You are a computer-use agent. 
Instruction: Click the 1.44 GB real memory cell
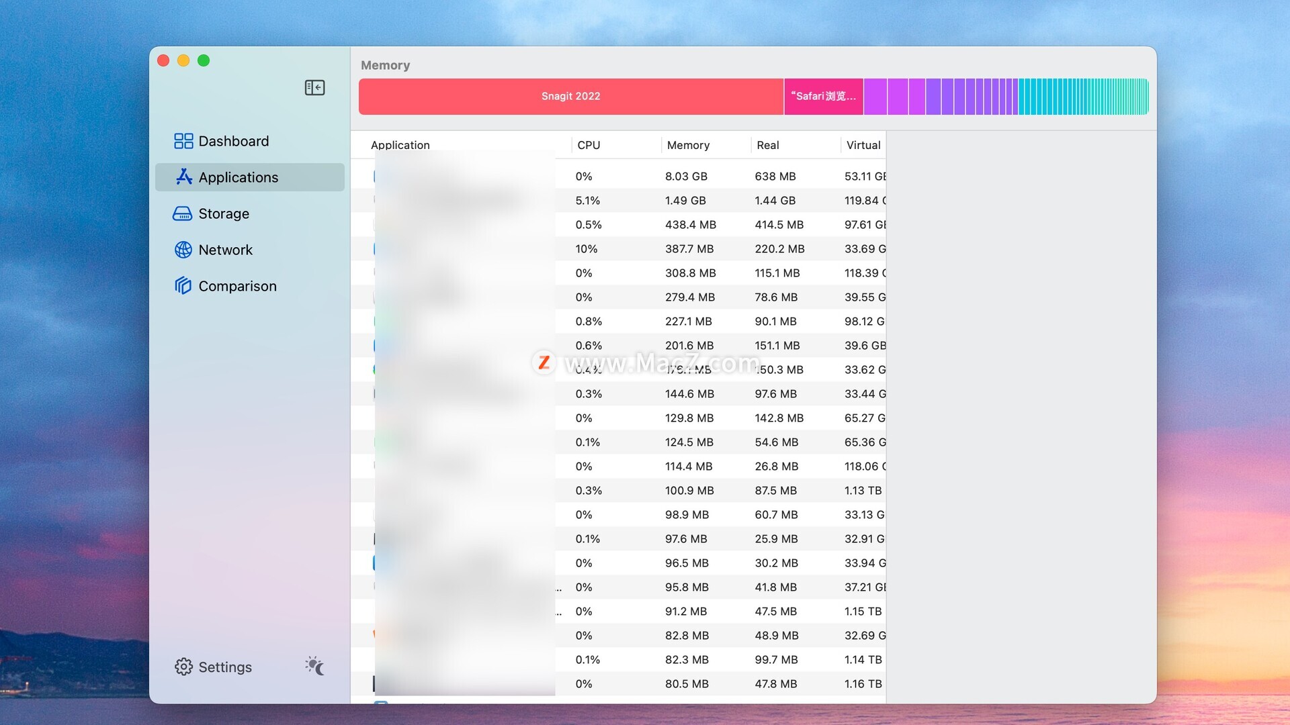click(x=775, y=201)
